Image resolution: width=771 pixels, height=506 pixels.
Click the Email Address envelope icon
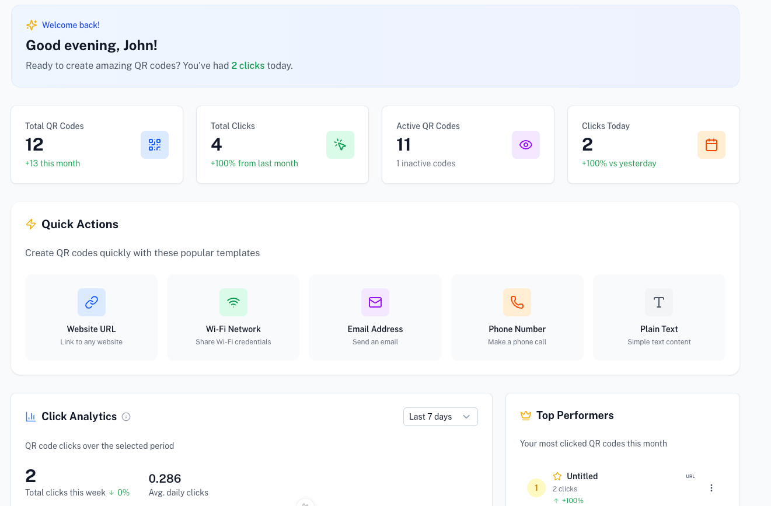pyautogui.click(x=375, y=302)
